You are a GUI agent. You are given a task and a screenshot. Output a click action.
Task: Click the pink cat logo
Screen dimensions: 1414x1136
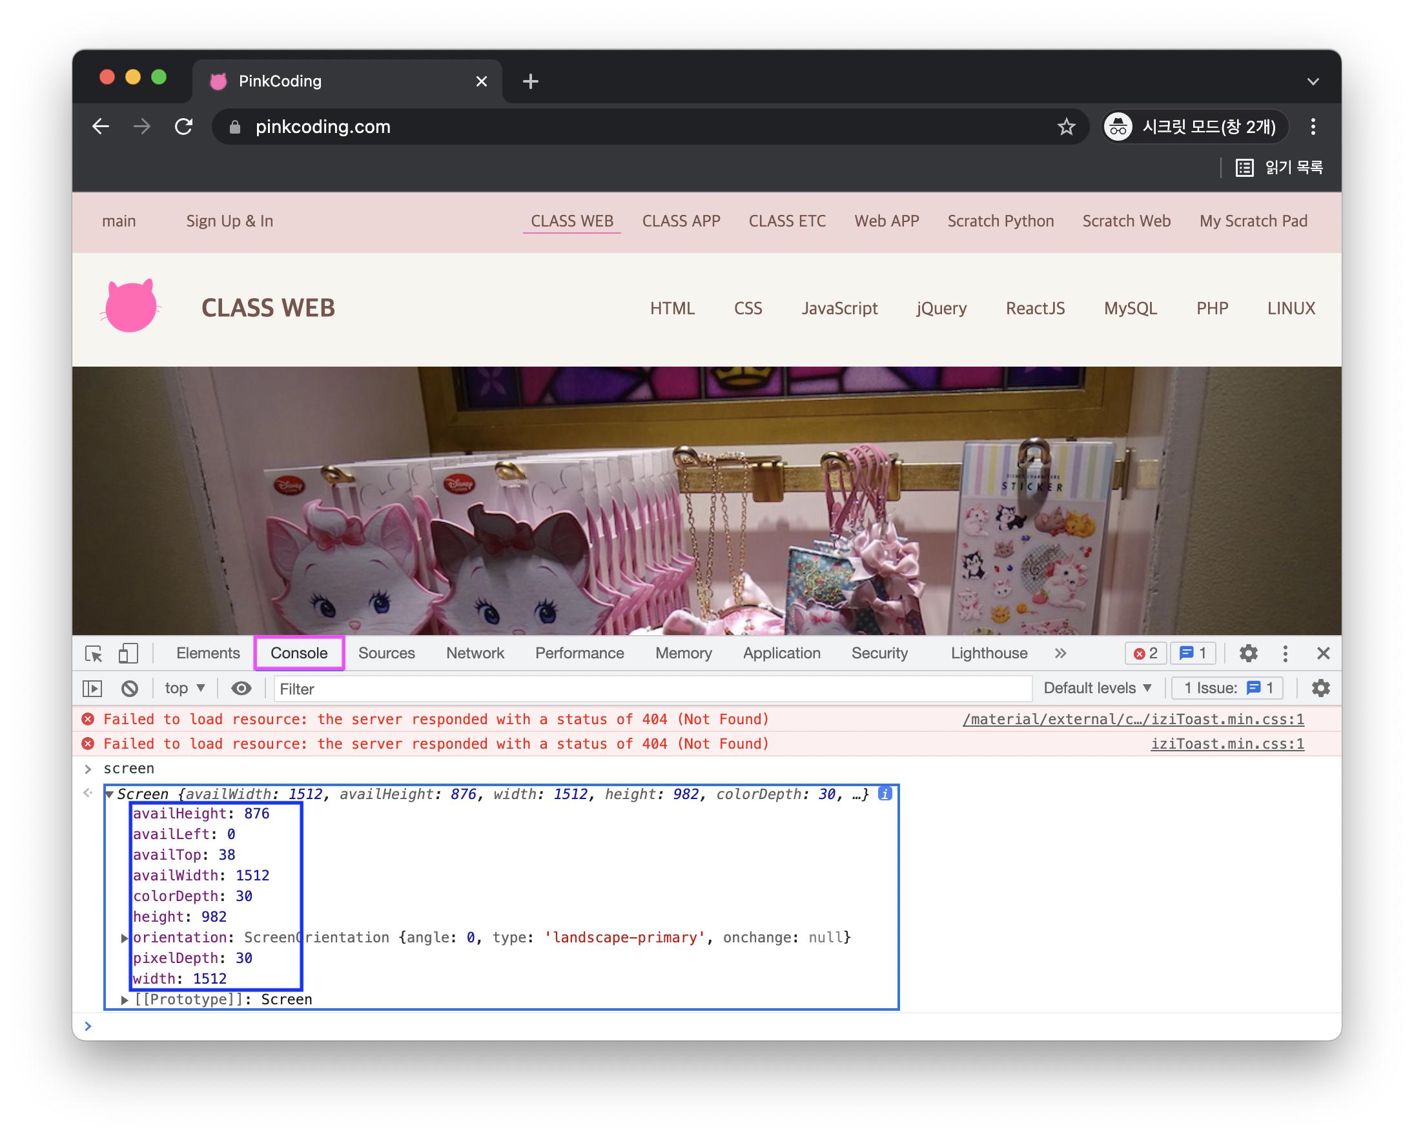click(130, 306)
